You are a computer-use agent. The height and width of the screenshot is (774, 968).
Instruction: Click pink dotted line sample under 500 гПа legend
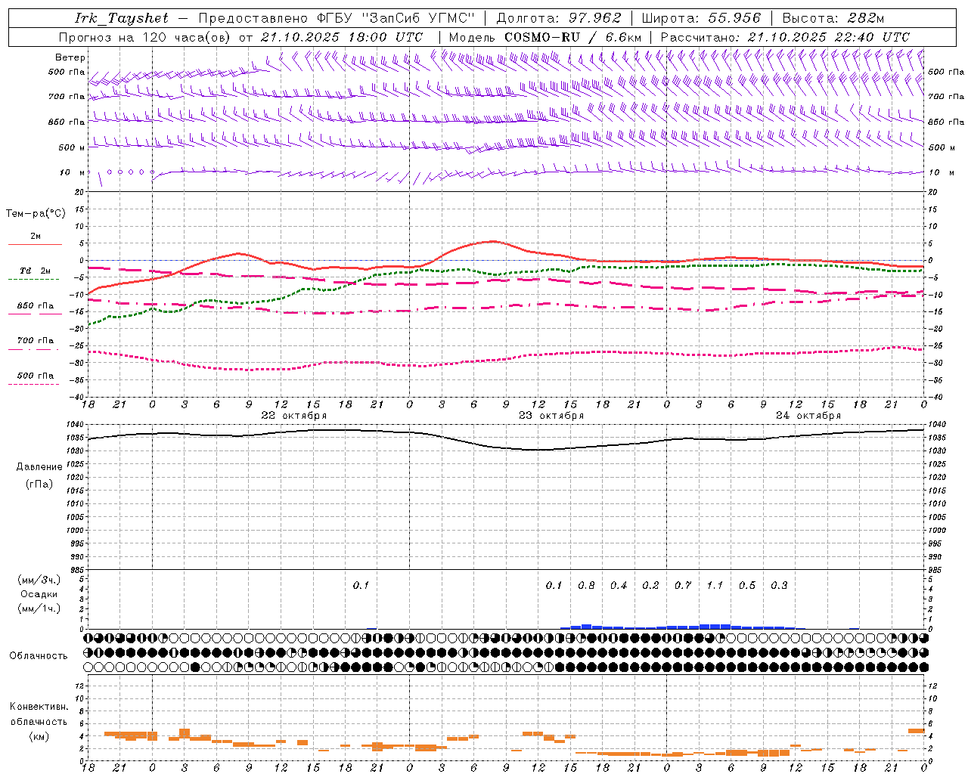point(33,384)
